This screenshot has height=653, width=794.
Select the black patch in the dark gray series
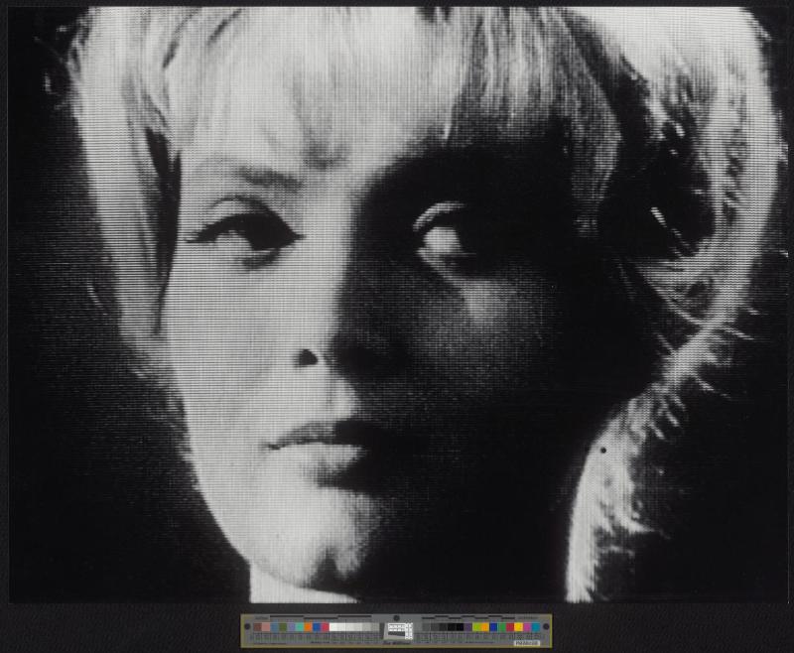[x=460, y=627]
